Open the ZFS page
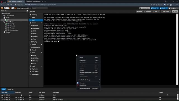This screenshot has height=101, width=179. (34, 64)
